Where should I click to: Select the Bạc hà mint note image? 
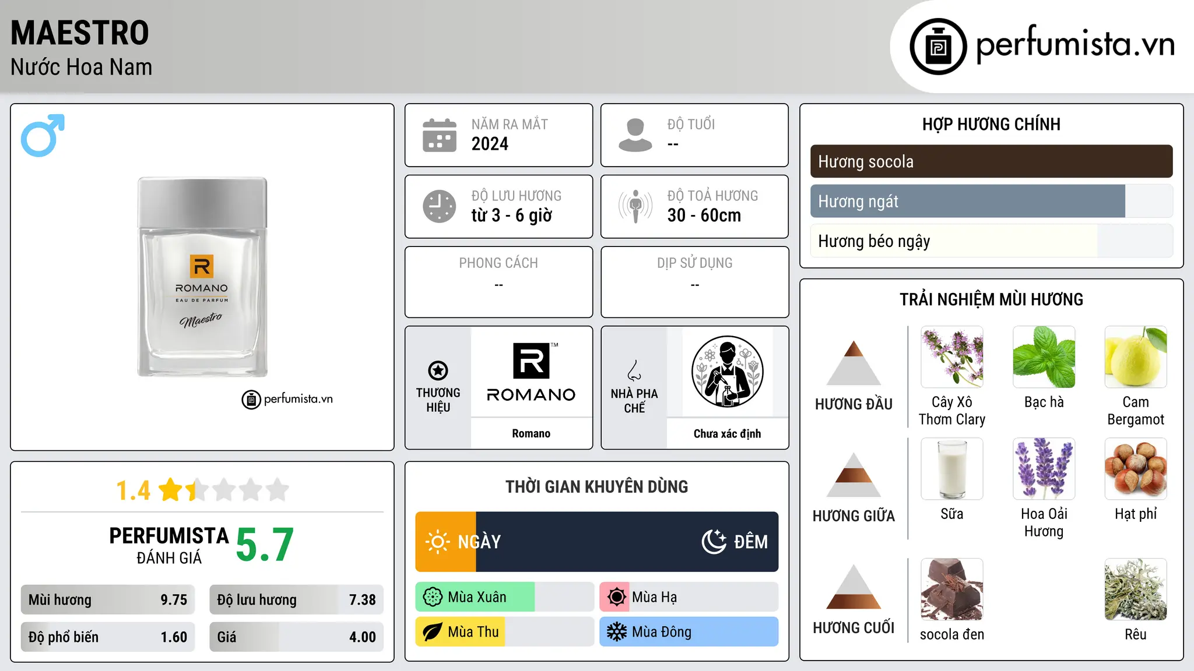[1044, 357]
